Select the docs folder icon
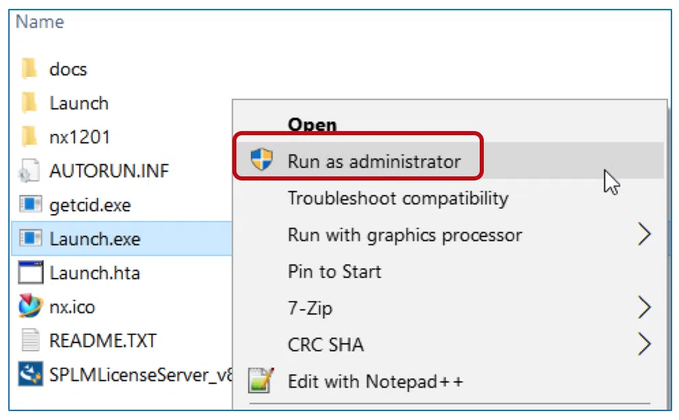The width and height of the screenshot is (679, 420). (x=30, y=69)
